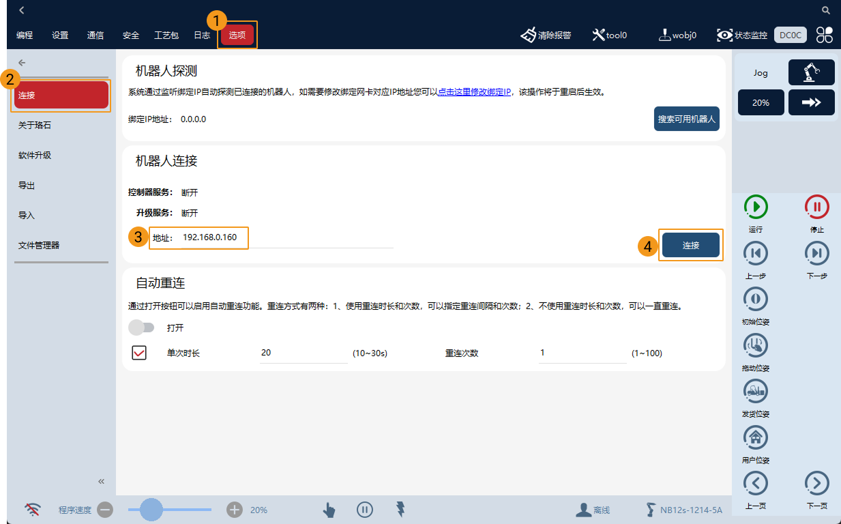
Task: Select the 选项 options menu
Action: [x=237, y=35]
